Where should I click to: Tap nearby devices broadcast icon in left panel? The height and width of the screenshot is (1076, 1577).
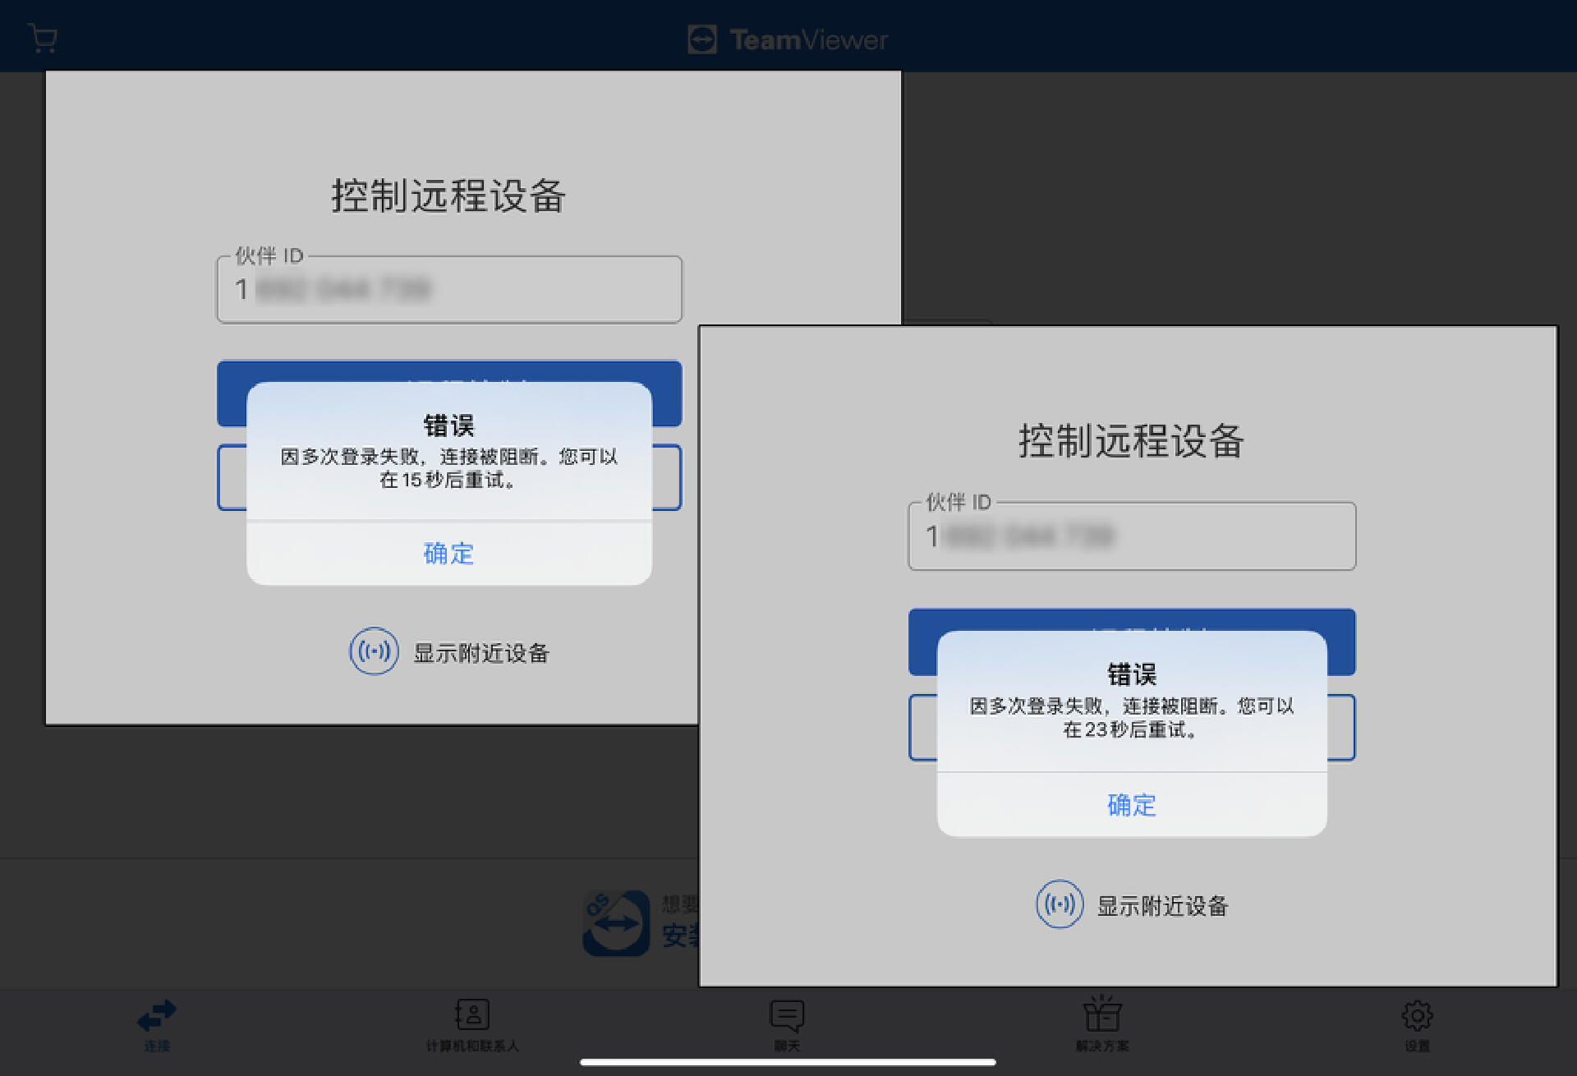coord(374,652)
